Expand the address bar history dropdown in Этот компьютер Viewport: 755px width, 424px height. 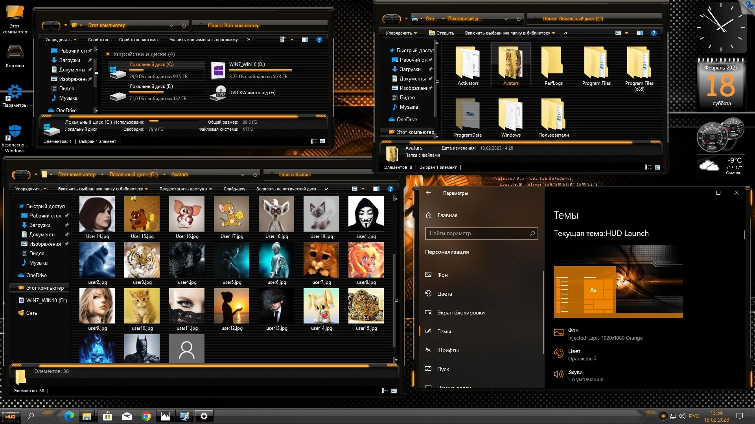pos(171,26)
